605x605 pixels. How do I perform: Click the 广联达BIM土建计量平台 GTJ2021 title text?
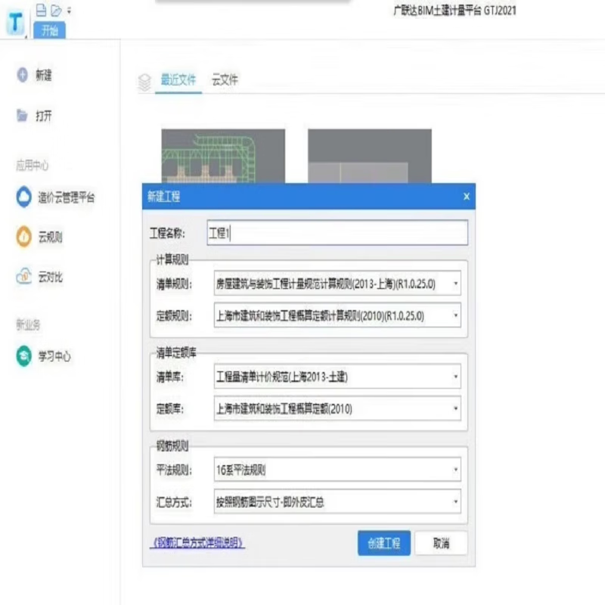point(455,11)
